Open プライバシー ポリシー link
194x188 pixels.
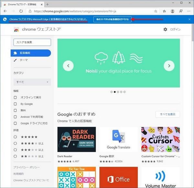(x=27, y=167)
